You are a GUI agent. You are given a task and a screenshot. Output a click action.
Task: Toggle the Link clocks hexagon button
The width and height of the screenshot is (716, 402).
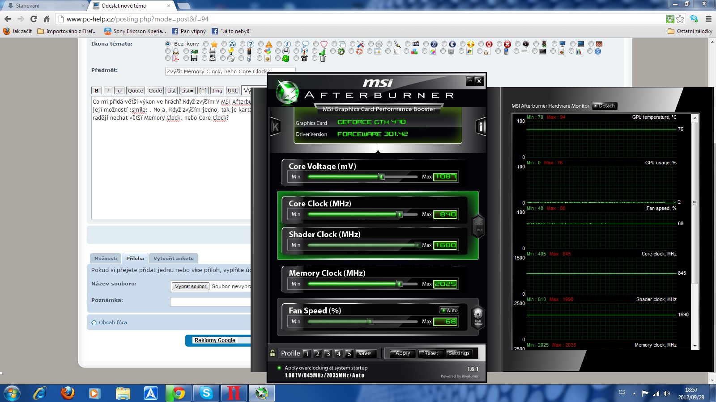coord(478,226)
